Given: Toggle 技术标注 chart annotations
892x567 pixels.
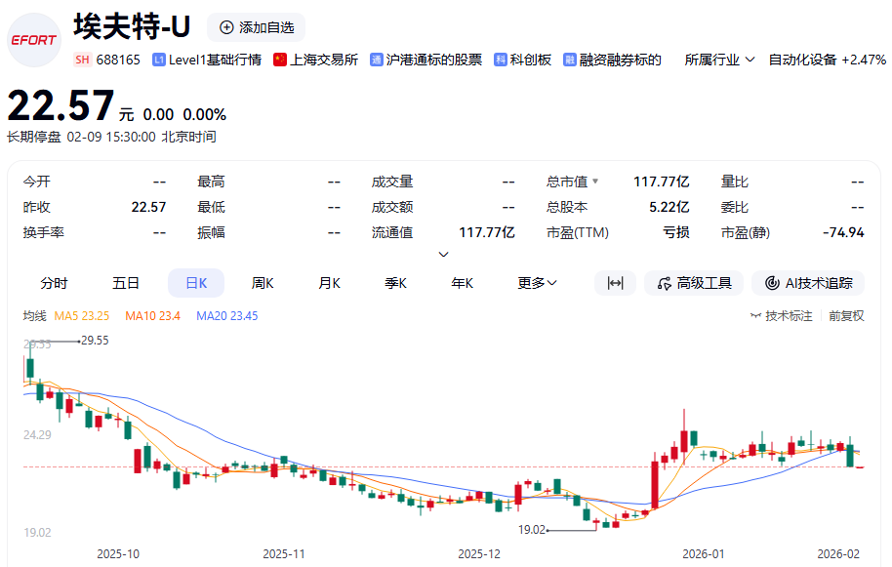Looking at the screenshot, I should pos(781,316).
